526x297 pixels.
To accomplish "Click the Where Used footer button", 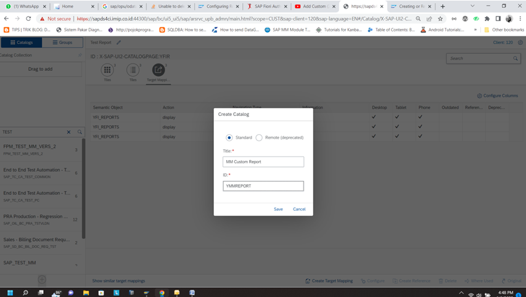I will [479, 281].
